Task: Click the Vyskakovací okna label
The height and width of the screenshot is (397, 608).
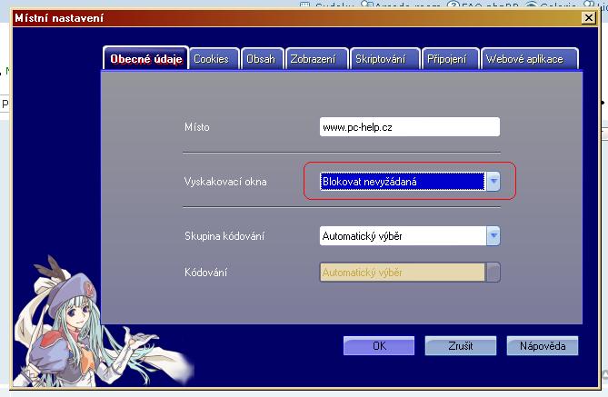Action: (x=224, y=182)
